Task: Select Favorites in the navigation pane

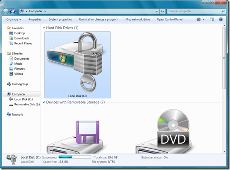Action: point(18,28)
